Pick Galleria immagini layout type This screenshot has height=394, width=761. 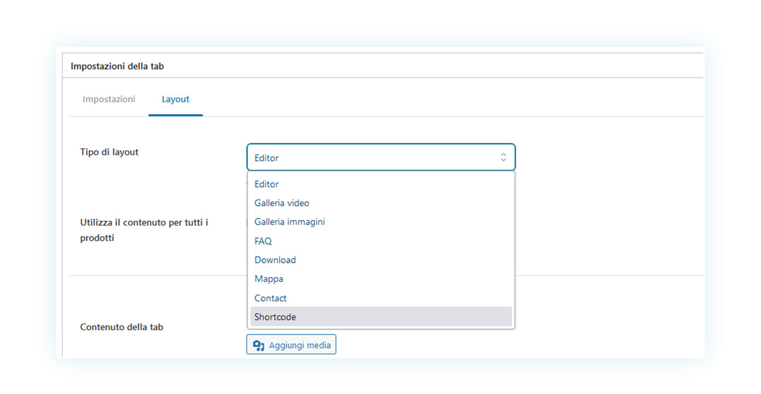(x=381, y=222)
